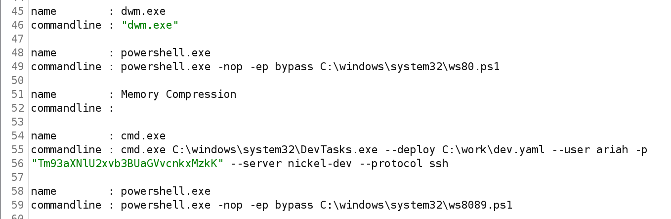Click line number 55 in the gutter
The height and width of the screenshot is (219, 671).
click(x=18, y=150)
